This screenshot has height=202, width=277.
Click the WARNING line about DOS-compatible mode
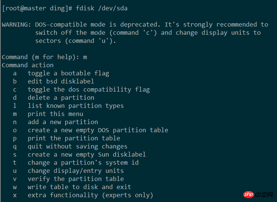pyautogui.click(x=135, y=24)
